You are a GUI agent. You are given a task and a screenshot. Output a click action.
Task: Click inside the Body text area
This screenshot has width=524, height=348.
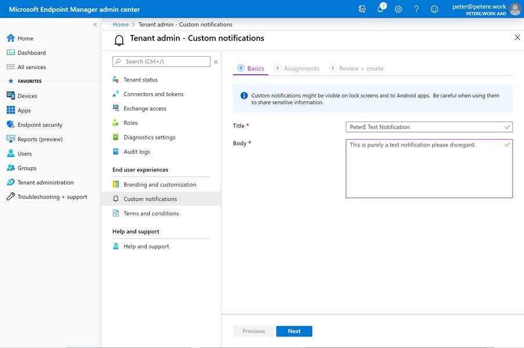(x=429, y=171)
